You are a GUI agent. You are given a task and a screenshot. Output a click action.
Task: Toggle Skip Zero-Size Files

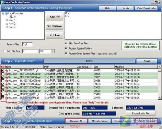coord(66,43)
